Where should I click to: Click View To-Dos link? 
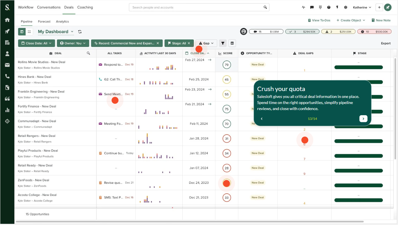pos(319,20)
